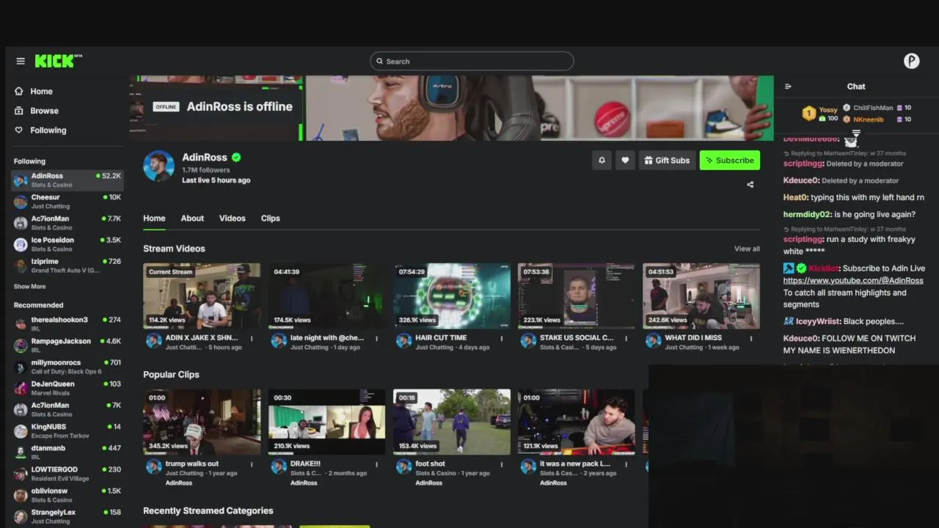Click the search field

pos(472,62)
